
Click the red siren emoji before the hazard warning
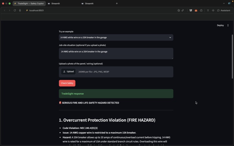(60, 103)
